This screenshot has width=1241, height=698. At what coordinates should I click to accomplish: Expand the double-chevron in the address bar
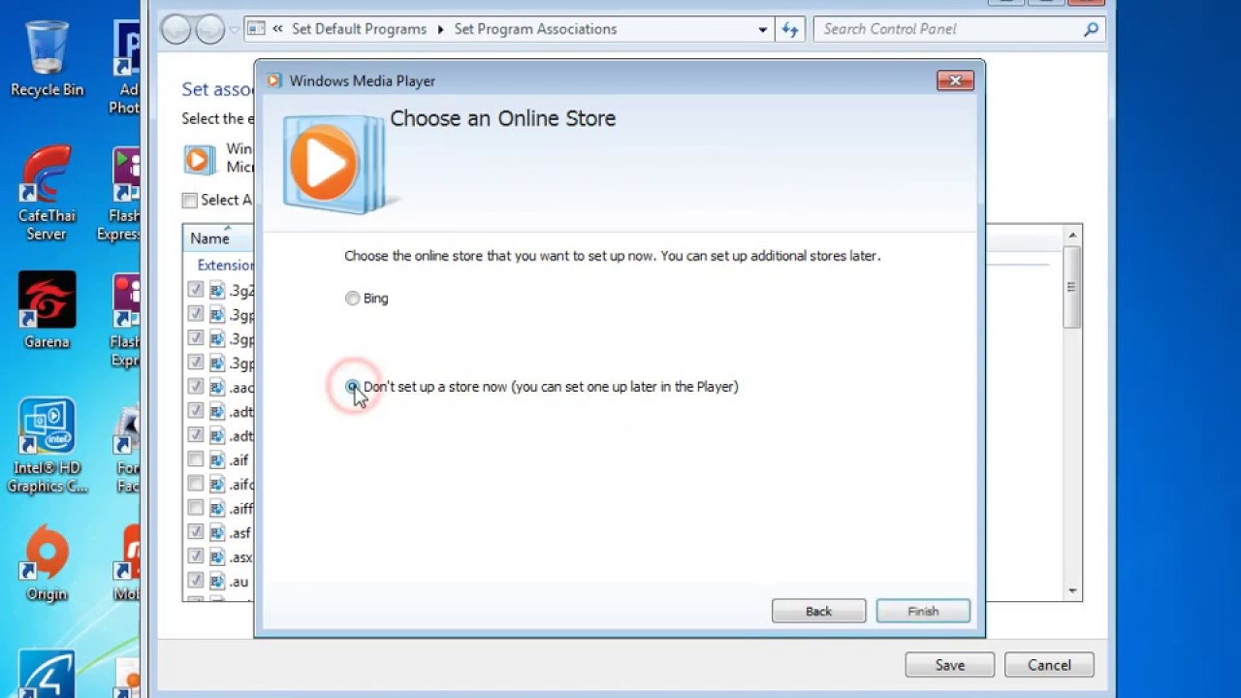(277, 29)
